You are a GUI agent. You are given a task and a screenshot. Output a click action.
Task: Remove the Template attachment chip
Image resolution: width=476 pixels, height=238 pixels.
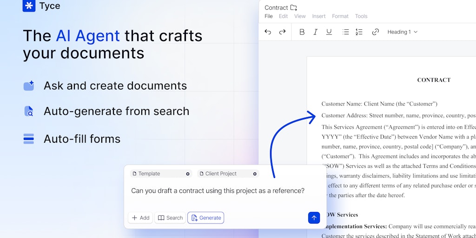pyautogui.click(x=188, y=174)
